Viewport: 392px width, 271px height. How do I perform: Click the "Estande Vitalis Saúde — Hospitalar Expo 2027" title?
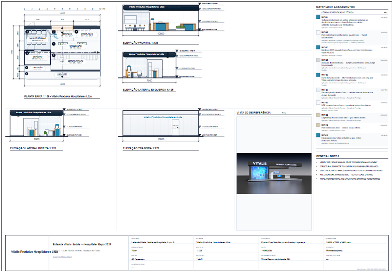point(82,244)
